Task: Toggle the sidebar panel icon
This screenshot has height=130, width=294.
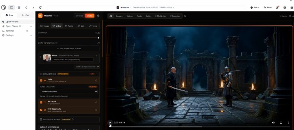Action: [x=11, y=7]
